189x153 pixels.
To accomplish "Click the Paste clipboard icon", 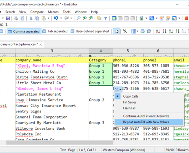I will click(x=44, y=18).
